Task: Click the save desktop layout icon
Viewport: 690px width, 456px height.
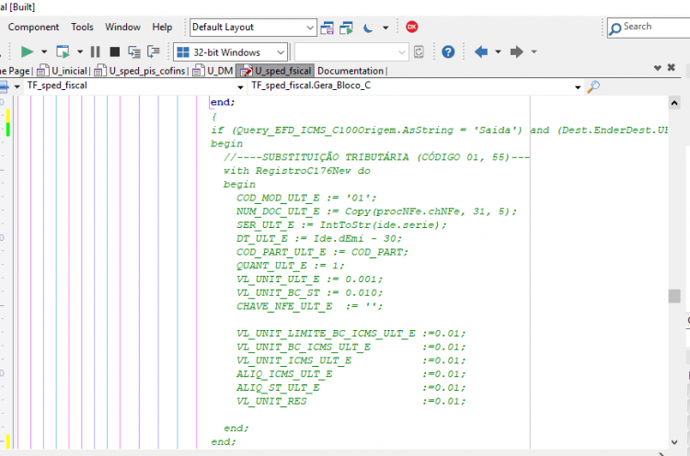Action: pyautogui.click(x=327, y=28)
